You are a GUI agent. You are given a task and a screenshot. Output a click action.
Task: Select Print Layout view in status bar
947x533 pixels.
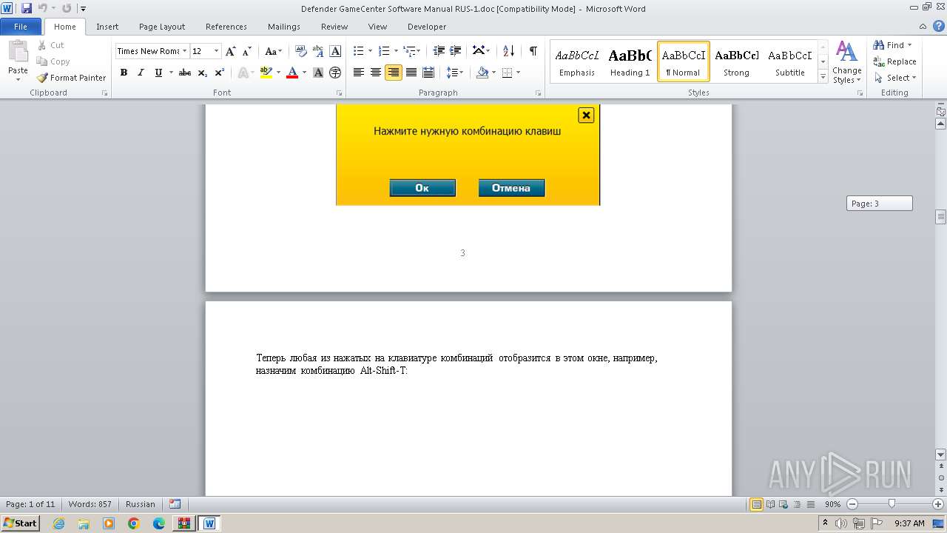point(756,504)
